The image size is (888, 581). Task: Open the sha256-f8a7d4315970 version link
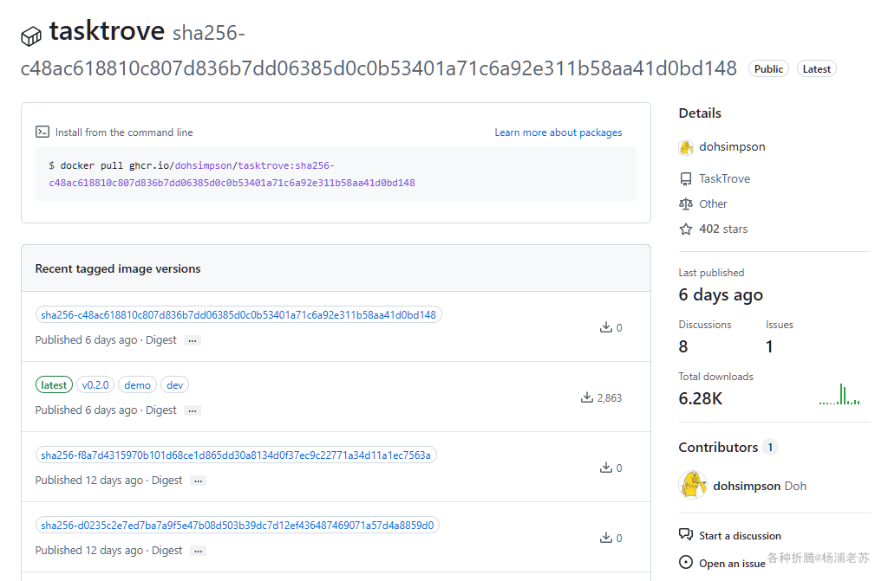(x=236, y=455)
